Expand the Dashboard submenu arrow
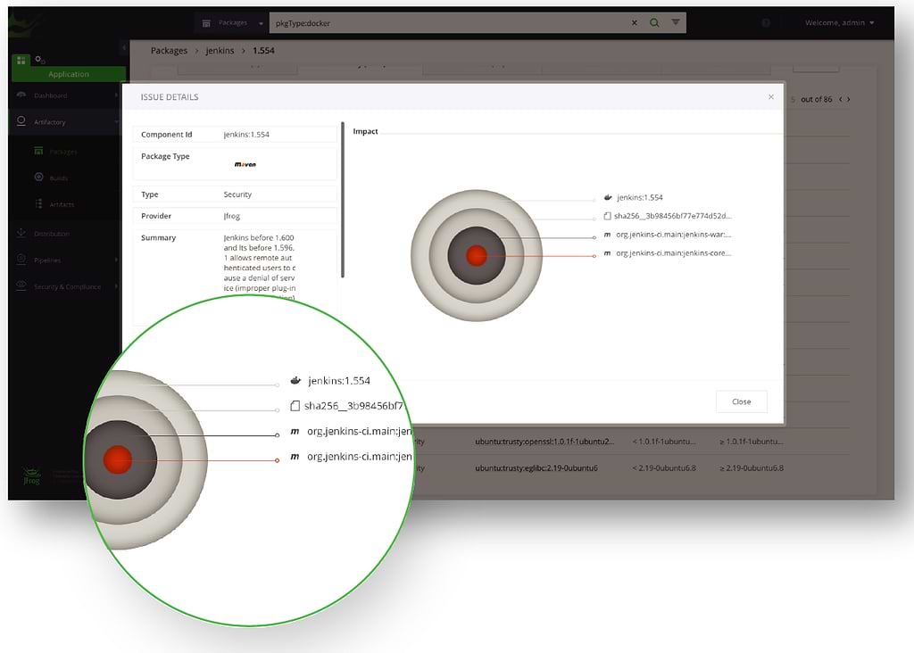 point(117,95)
